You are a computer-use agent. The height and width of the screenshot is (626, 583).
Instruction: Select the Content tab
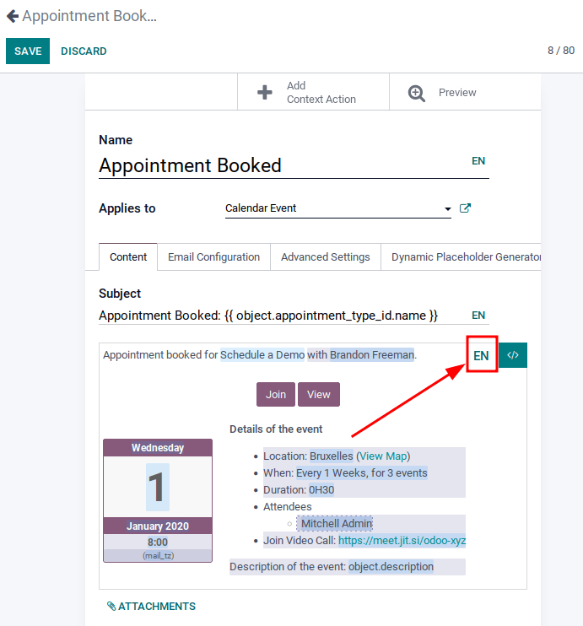tap(128, 257)
